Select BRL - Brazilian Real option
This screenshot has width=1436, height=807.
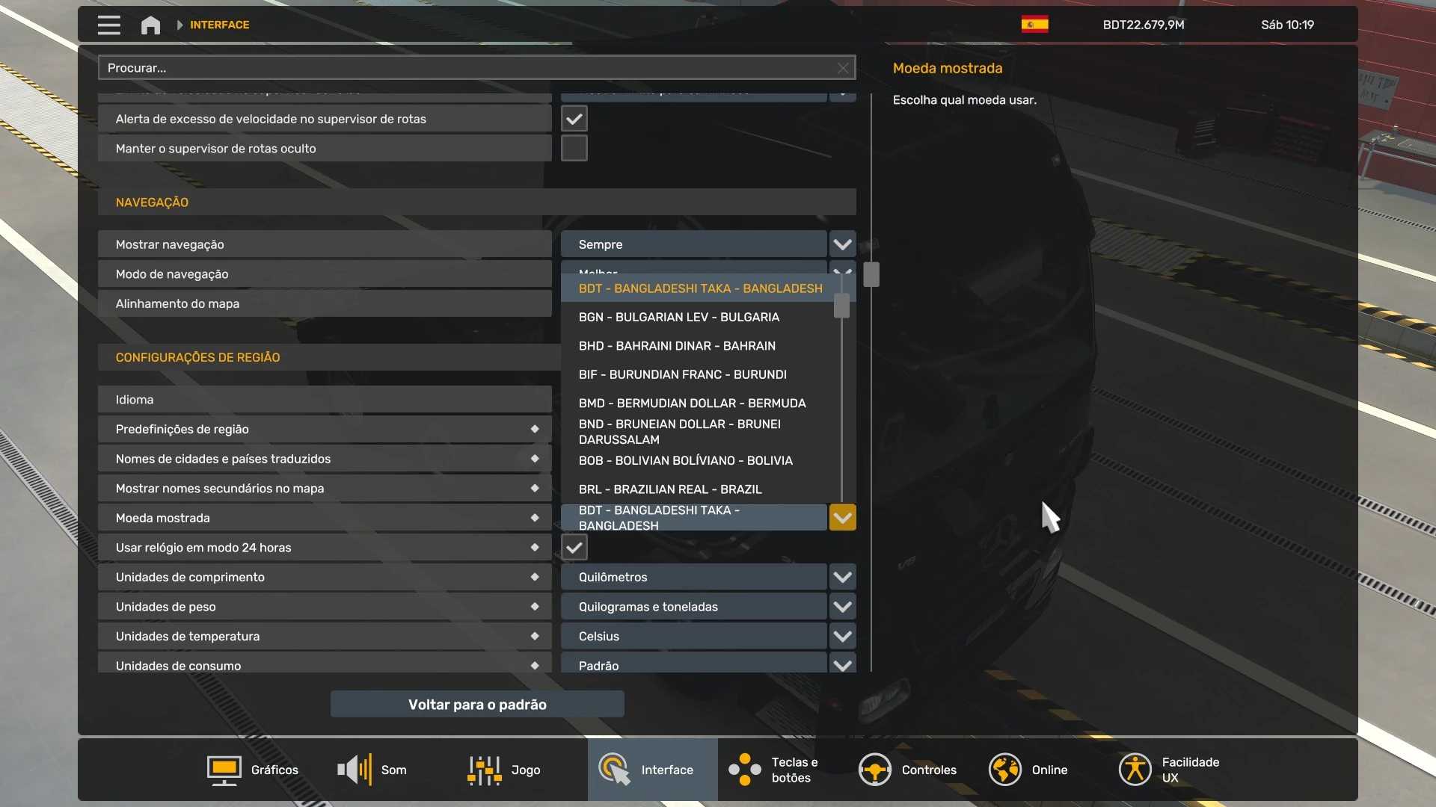pyautogui.click(x=670, y=489)
